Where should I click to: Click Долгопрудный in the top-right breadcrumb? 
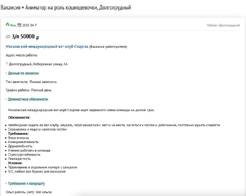coord(229,25)
